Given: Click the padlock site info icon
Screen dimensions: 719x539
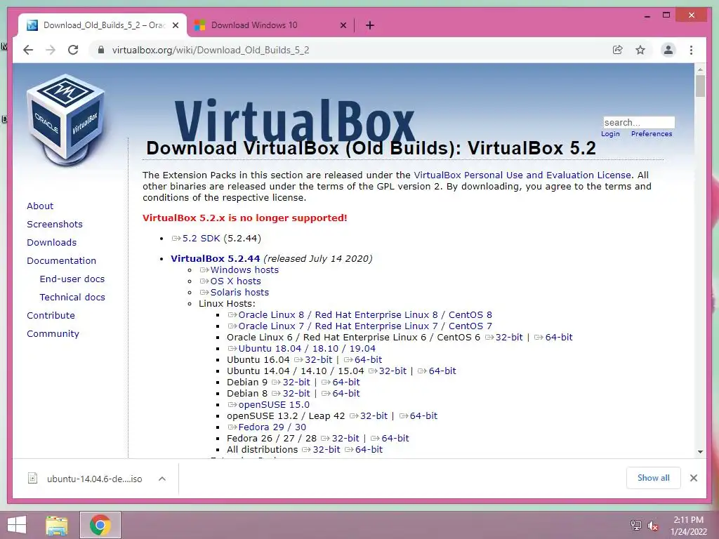Looking at the screenshot, I should pyautogui.click(x=101, y=50).
